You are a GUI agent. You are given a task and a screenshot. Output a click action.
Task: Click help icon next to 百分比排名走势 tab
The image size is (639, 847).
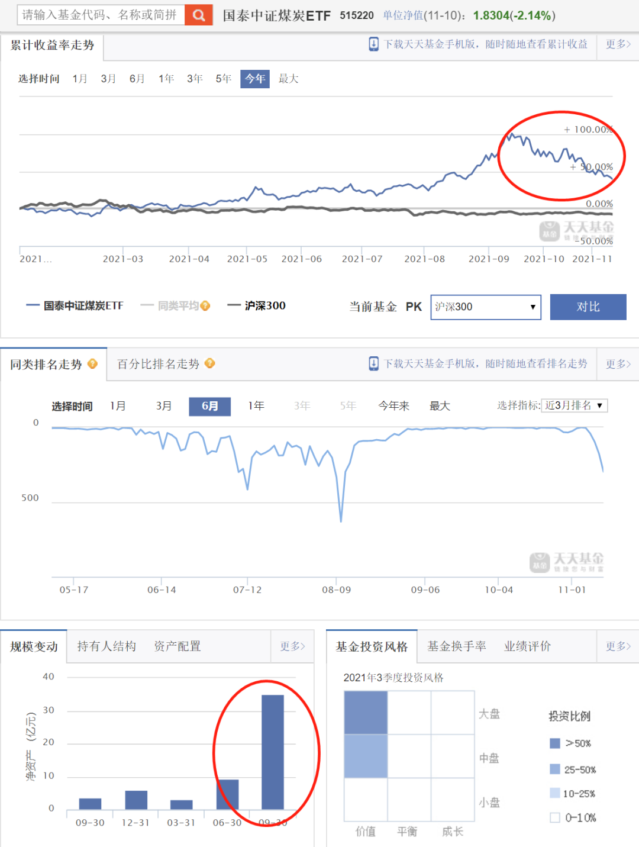(x=210, y=363)
